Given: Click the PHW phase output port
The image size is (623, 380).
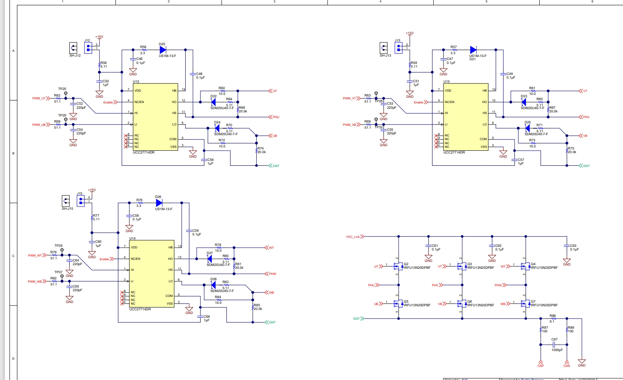Looking at the screenshot, I should pyautogui.click(x=271, y=274).
